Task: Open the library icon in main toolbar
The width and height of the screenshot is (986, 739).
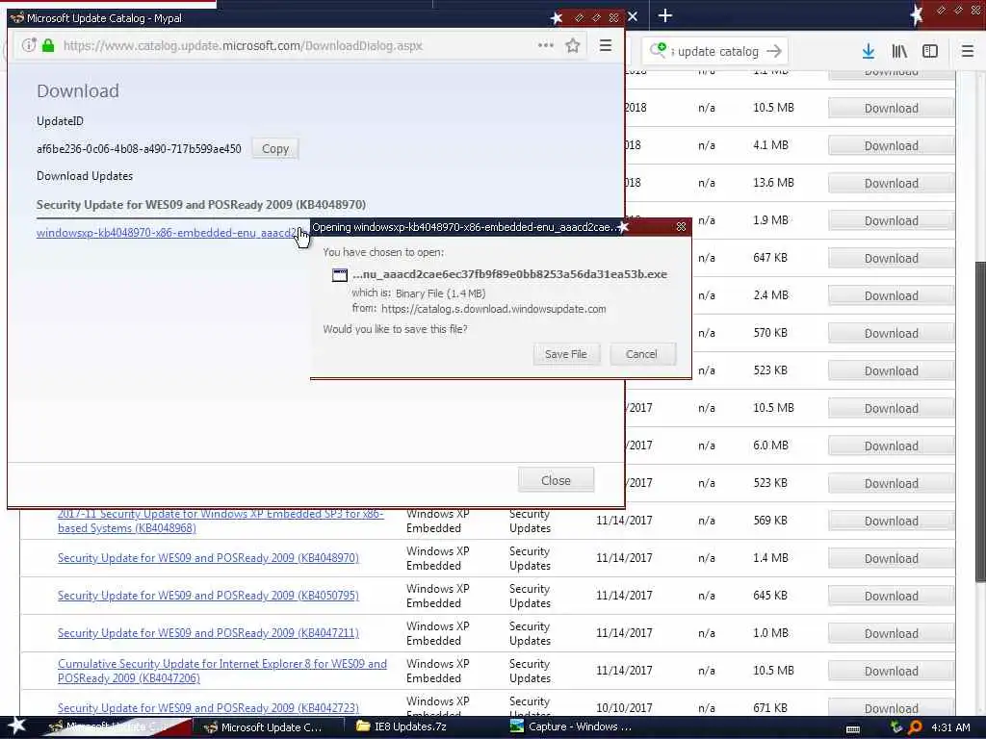Action: [899, 51]
